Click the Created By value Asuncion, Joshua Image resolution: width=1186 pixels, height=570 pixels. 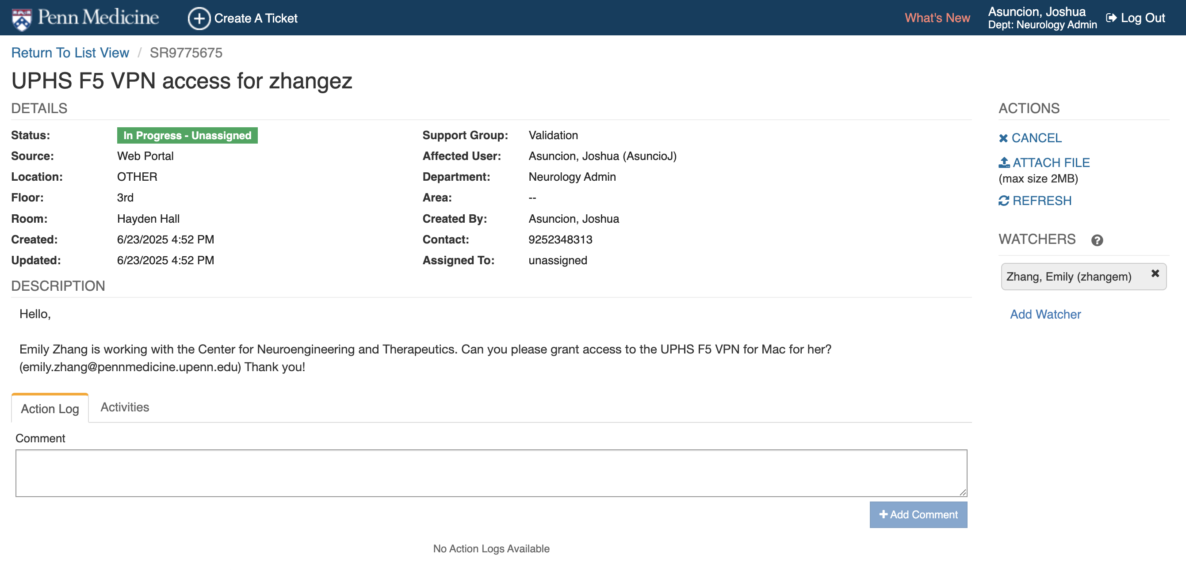click(574, 219)
